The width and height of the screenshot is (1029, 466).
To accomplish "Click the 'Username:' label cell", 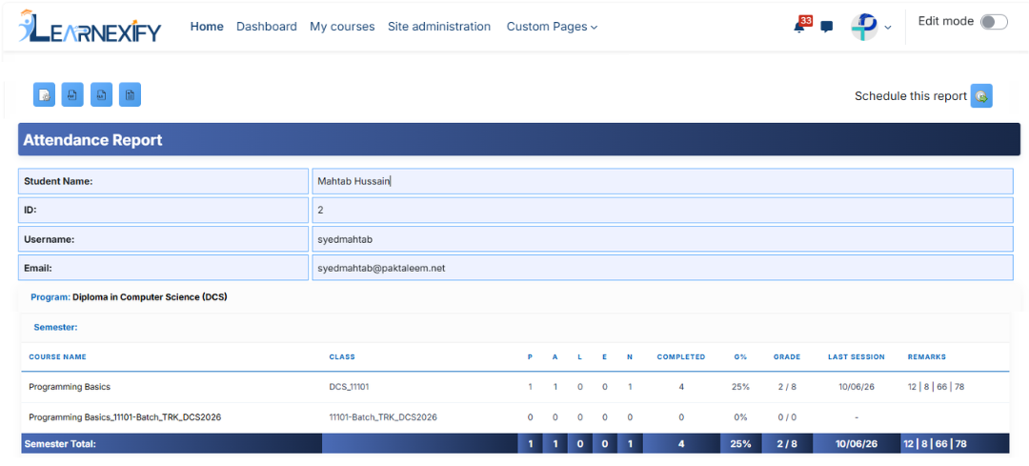I will click(x=164, y=239).
